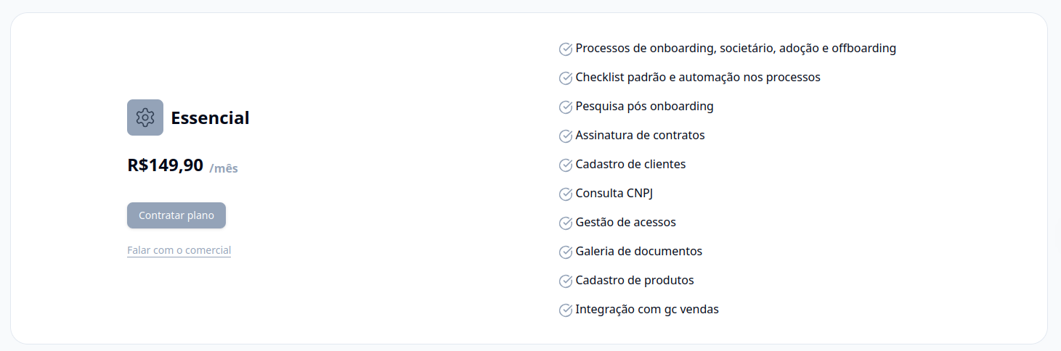1061x351 pixels.
Task: Click the checkmark icon next to Gestão de acessos
Action: point(566,223)
